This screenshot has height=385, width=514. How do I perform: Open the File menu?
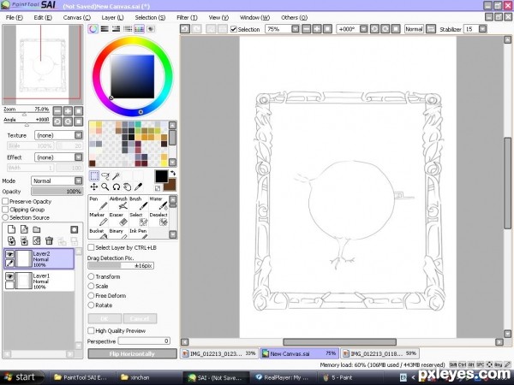click(x=14, y=17)
